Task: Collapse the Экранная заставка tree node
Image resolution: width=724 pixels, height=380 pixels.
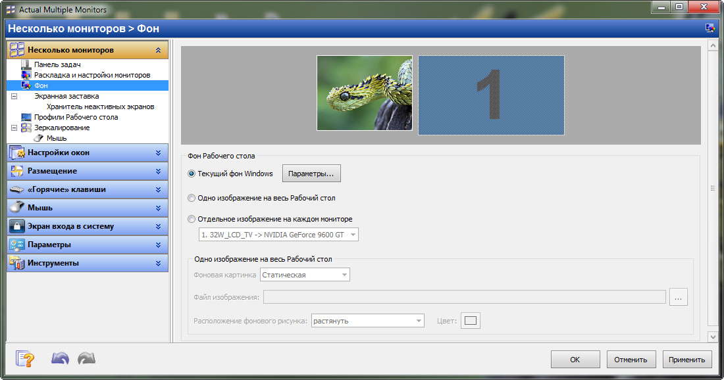Action: [14, 97]
